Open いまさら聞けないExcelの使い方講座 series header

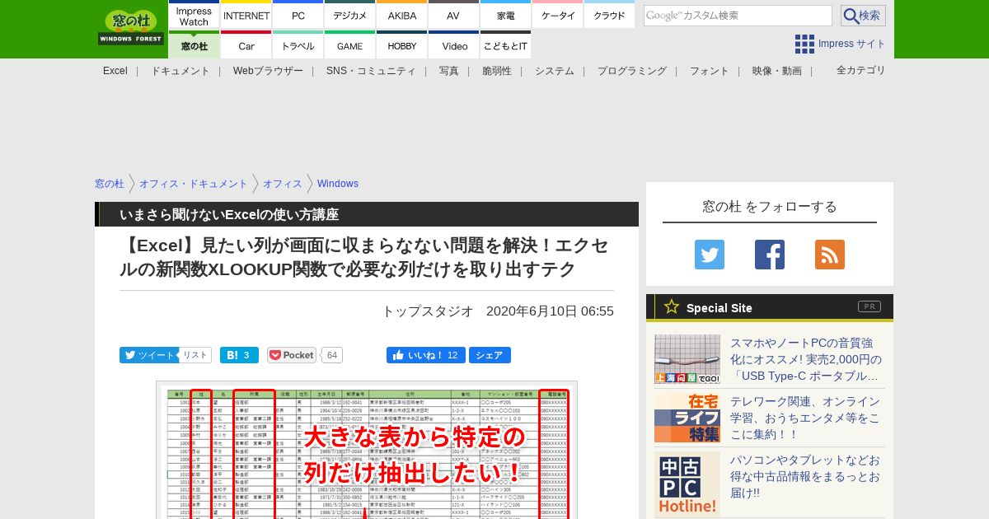[367, 214]
